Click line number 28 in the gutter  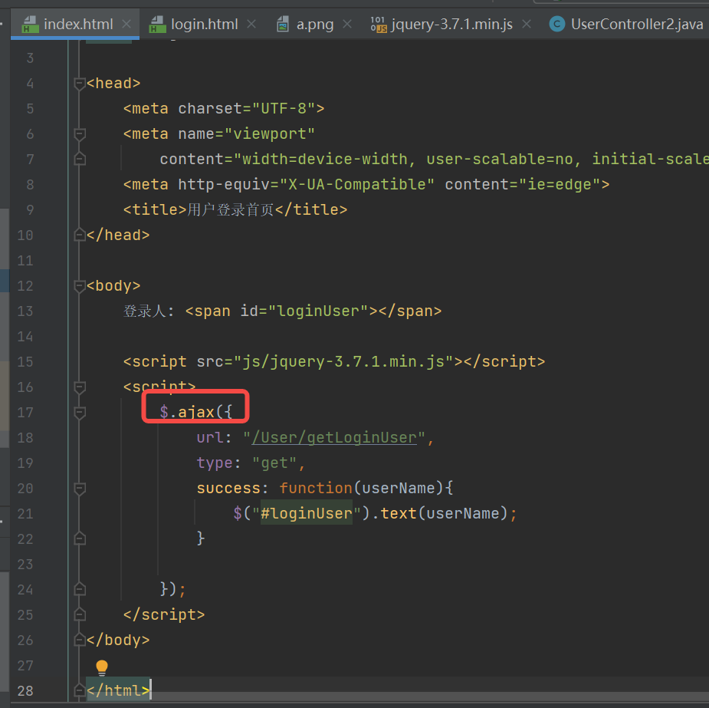tap(25, 691)
